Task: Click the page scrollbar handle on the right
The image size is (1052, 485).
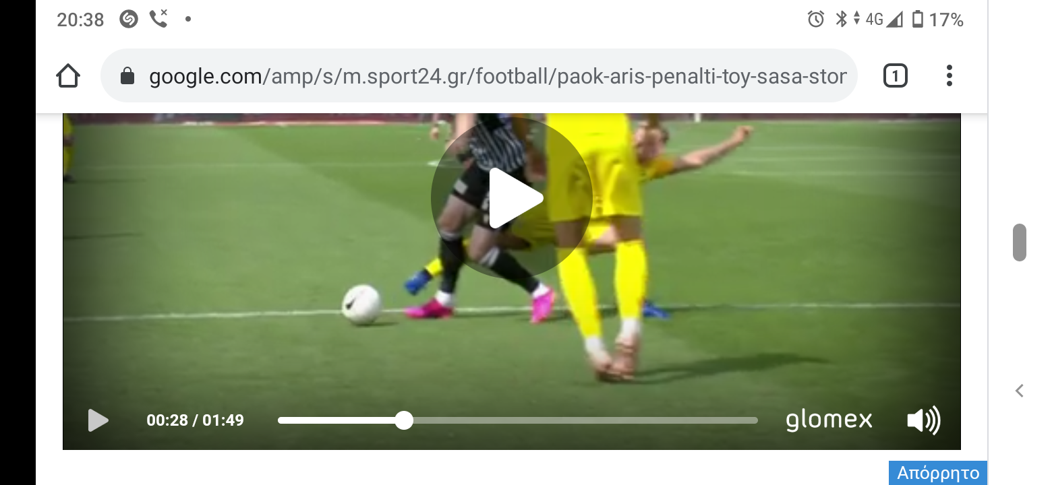Action: [1020, 242]
